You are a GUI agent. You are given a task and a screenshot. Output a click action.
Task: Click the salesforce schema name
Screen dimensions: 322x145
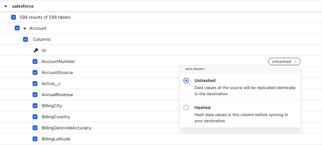click(x=23, y=6)
